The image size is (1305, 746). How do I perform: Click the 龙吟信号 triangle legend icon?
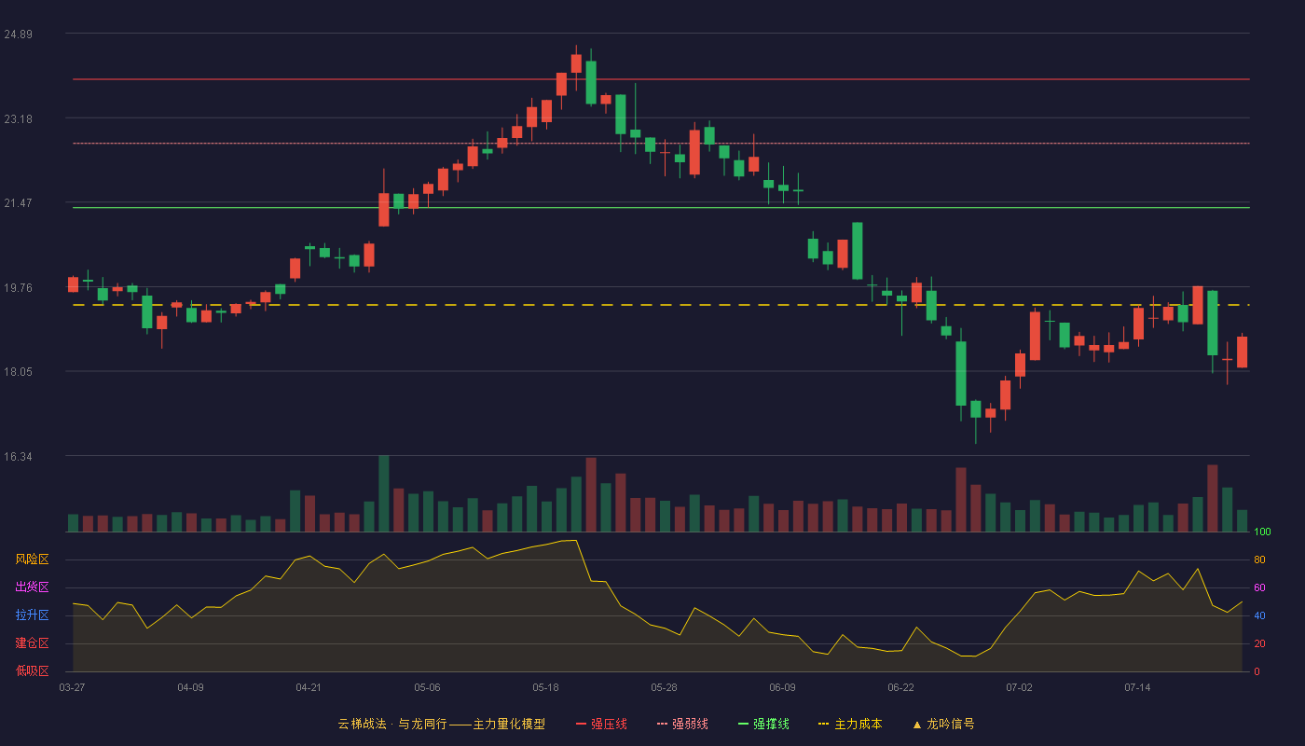pyautogui.click(x=916, y=724)
